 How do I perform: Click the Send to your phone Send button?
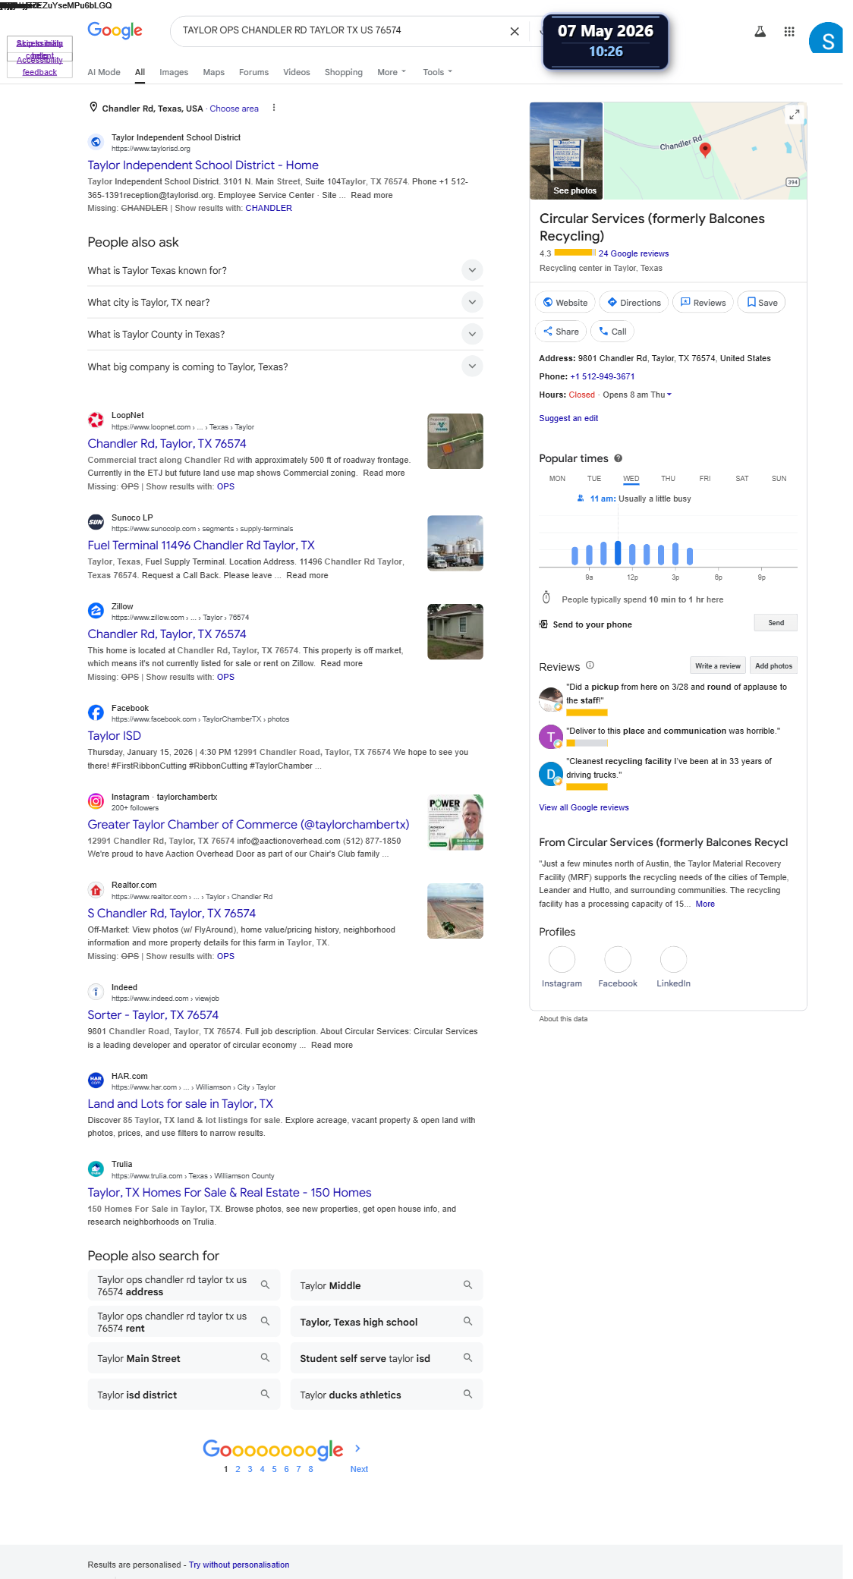pyautogui.click(x=776, y=623)
